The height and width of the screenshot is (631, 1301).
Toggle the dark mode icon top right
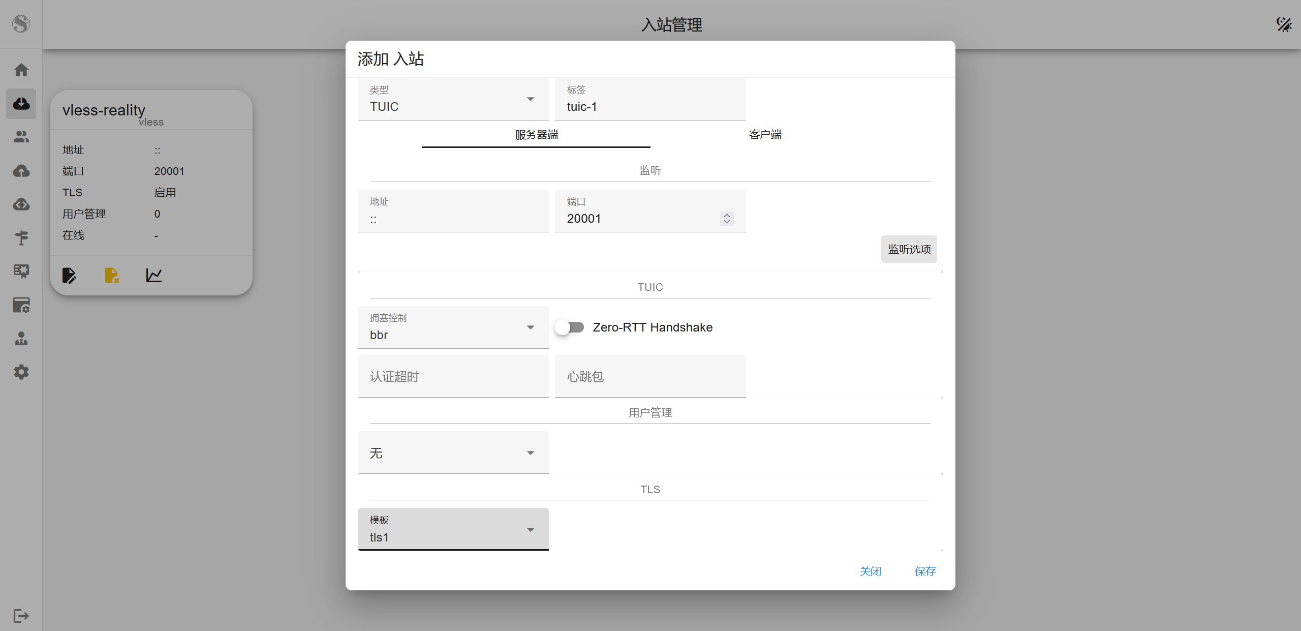pyautogui.click(x=1284, y=24)
